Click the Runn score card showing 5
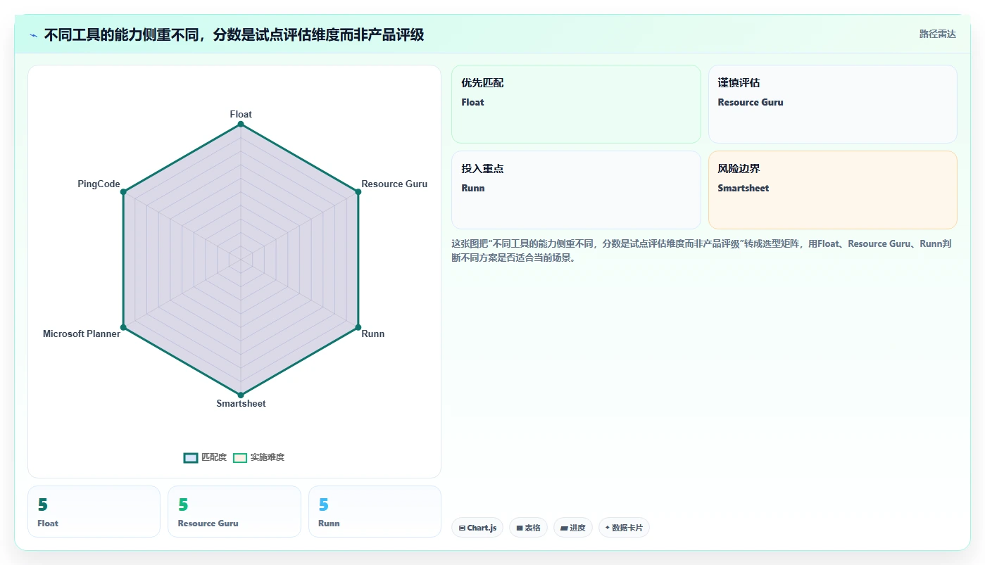985x565 pixels. 375,512
